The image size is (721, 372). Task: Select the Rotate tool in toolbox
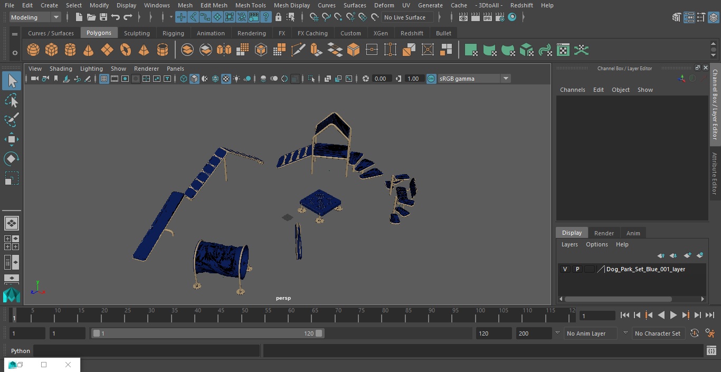(12, 159)
